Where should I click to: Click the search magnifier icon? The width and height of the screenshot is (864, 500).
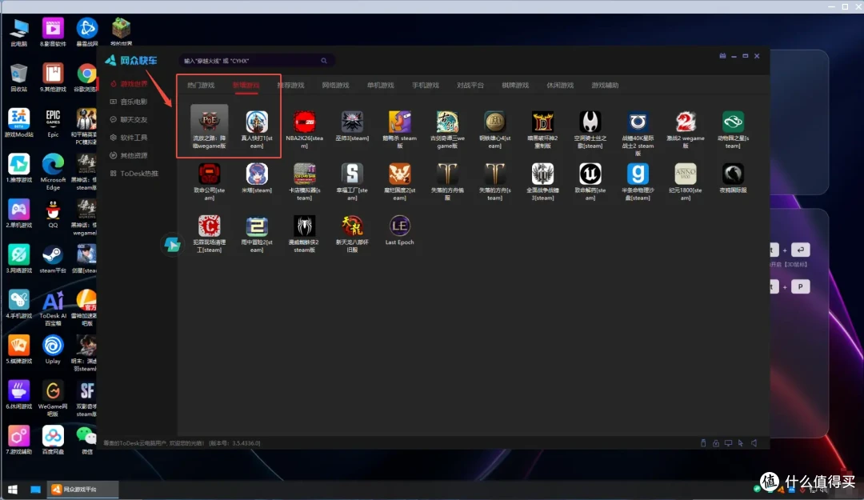coord(324,61)
